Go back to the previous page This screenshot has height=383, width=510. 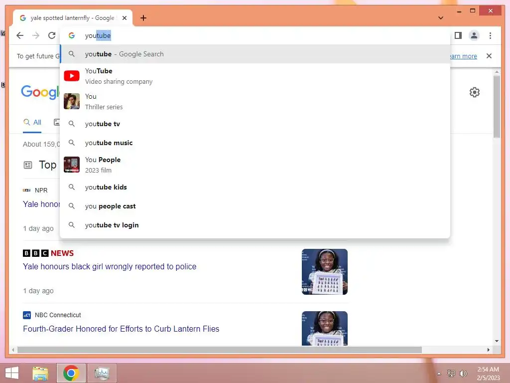(20, 35)
